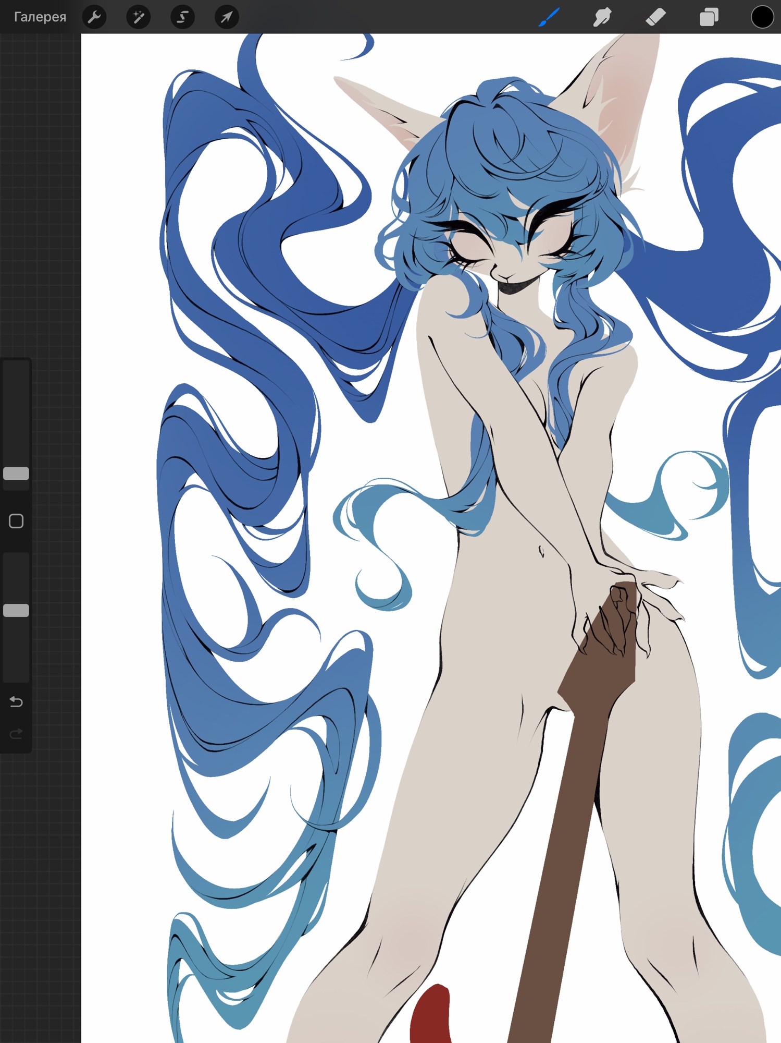
Task: Click the brush opacity slider handle
Action: point(16,611)
